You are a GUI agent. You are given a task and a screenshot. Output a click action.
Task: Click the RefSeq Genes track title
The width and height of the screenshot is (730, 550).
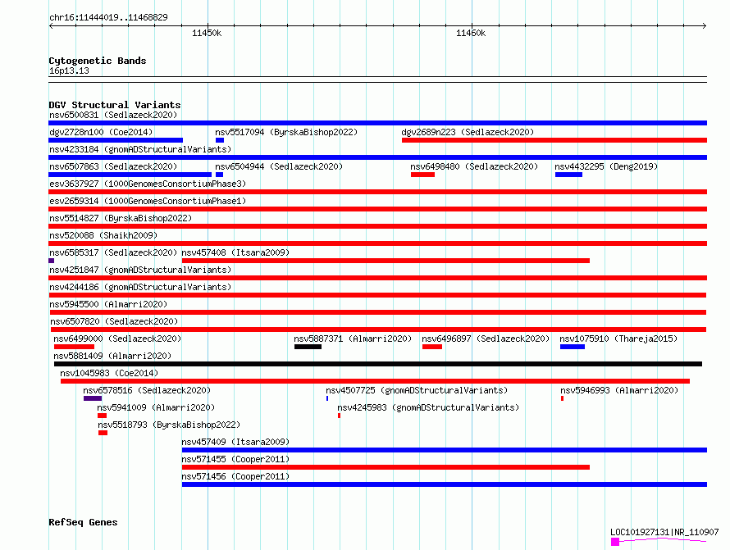point(83,522)
